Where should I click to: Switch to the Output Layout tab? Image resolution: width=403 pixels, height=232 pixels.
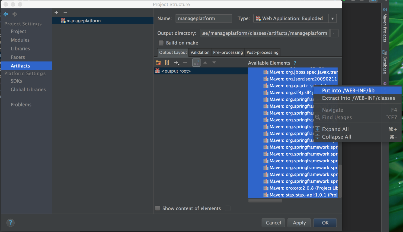click(x=173, y=53)
